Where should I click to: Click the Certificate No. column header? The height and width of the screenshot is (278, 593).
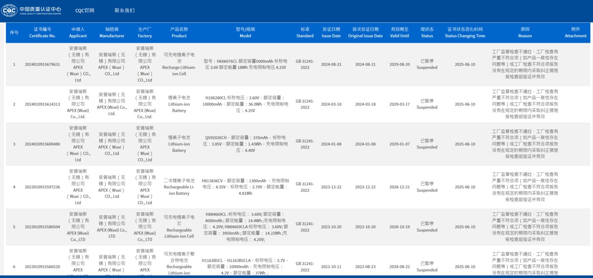click(x=42, y=33)
